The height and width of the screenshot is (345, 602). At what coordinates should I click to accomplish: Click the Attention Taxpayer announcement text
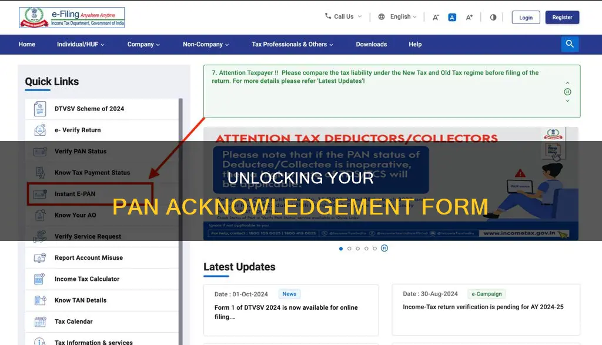(x=375, y=77)
